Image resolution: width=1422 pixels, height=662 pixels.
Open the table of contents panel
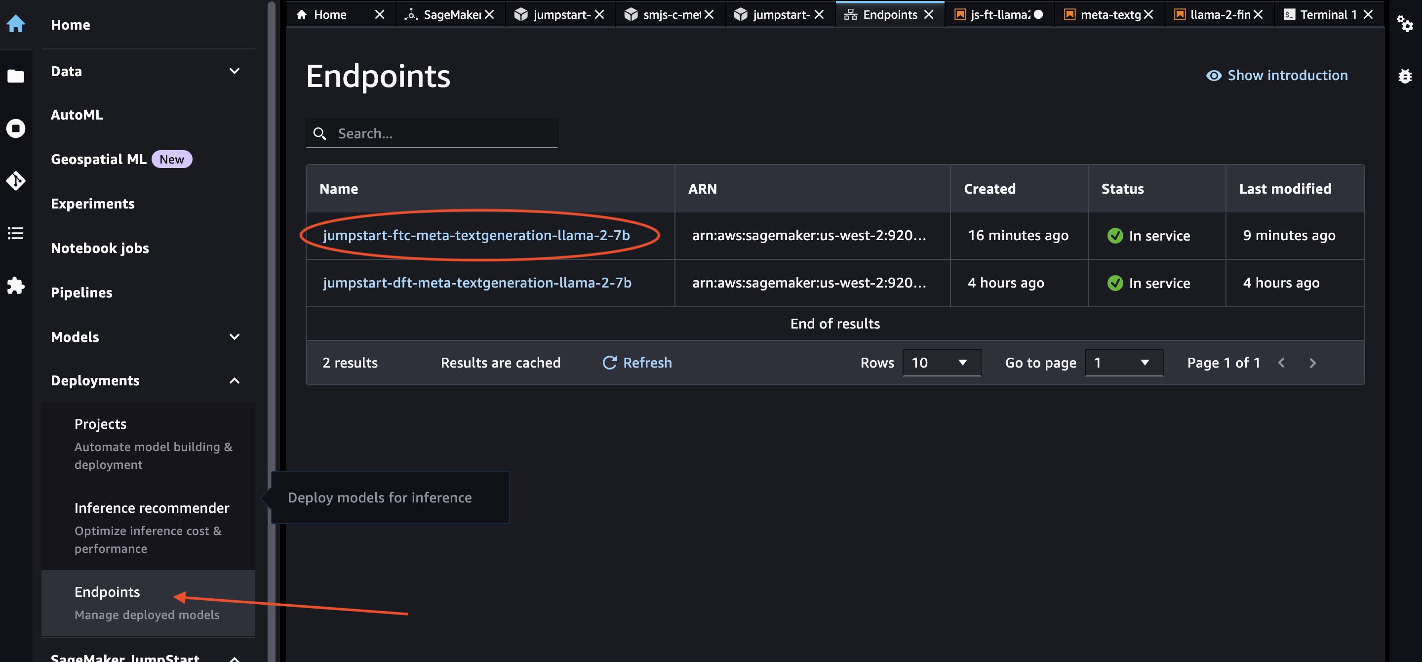click(16, 233)
